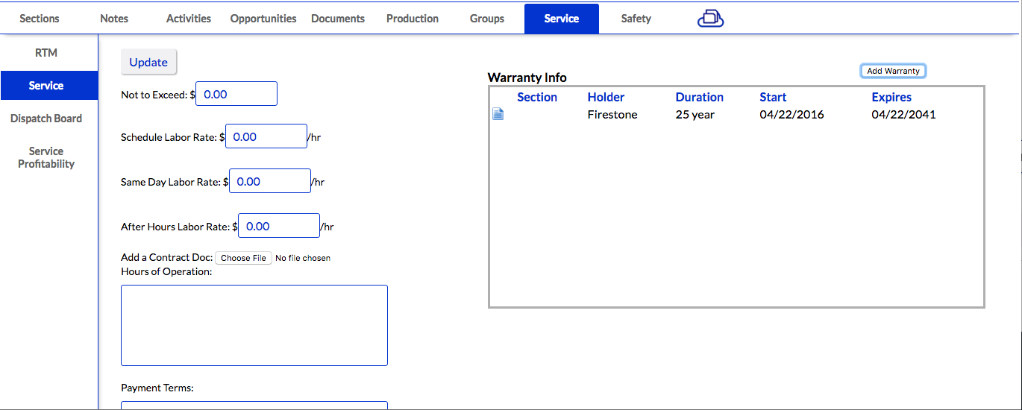1022x410 pixels.
Task: Click the stacked cards icon beside Safety
Action: pos(710,19)
